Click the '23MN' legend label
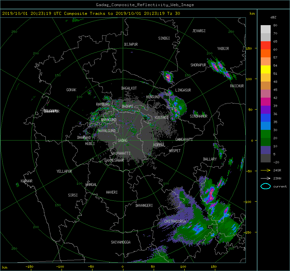This screenshot has width=290, height=271. 277,178
